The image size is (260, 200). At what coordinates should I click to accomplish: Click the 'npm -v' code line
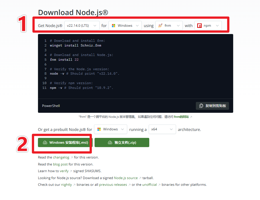[81, 88]
